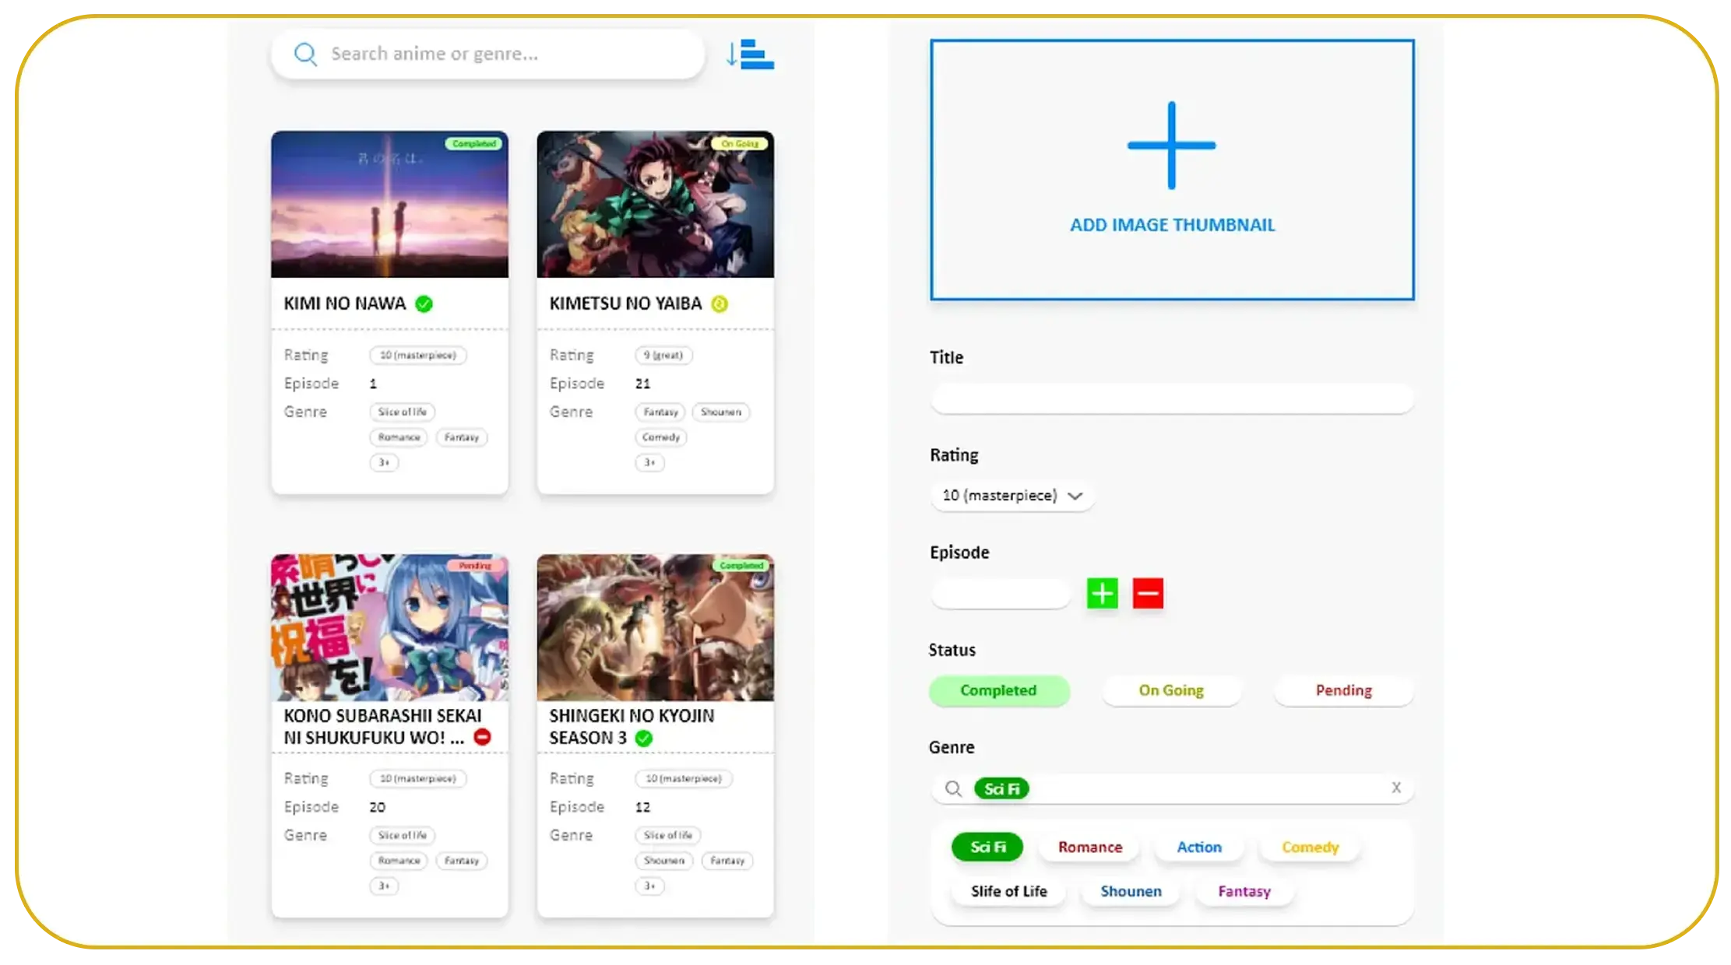The image size is (1731, 965).
Task: Expand 3+ genres on Kimetsu No Yaiba card
Action: coord(649,463)
